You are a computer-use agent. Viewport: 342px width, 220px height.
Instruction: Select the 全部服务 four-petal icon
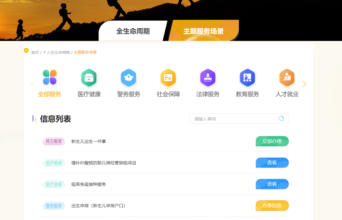[x=50, y=77]
